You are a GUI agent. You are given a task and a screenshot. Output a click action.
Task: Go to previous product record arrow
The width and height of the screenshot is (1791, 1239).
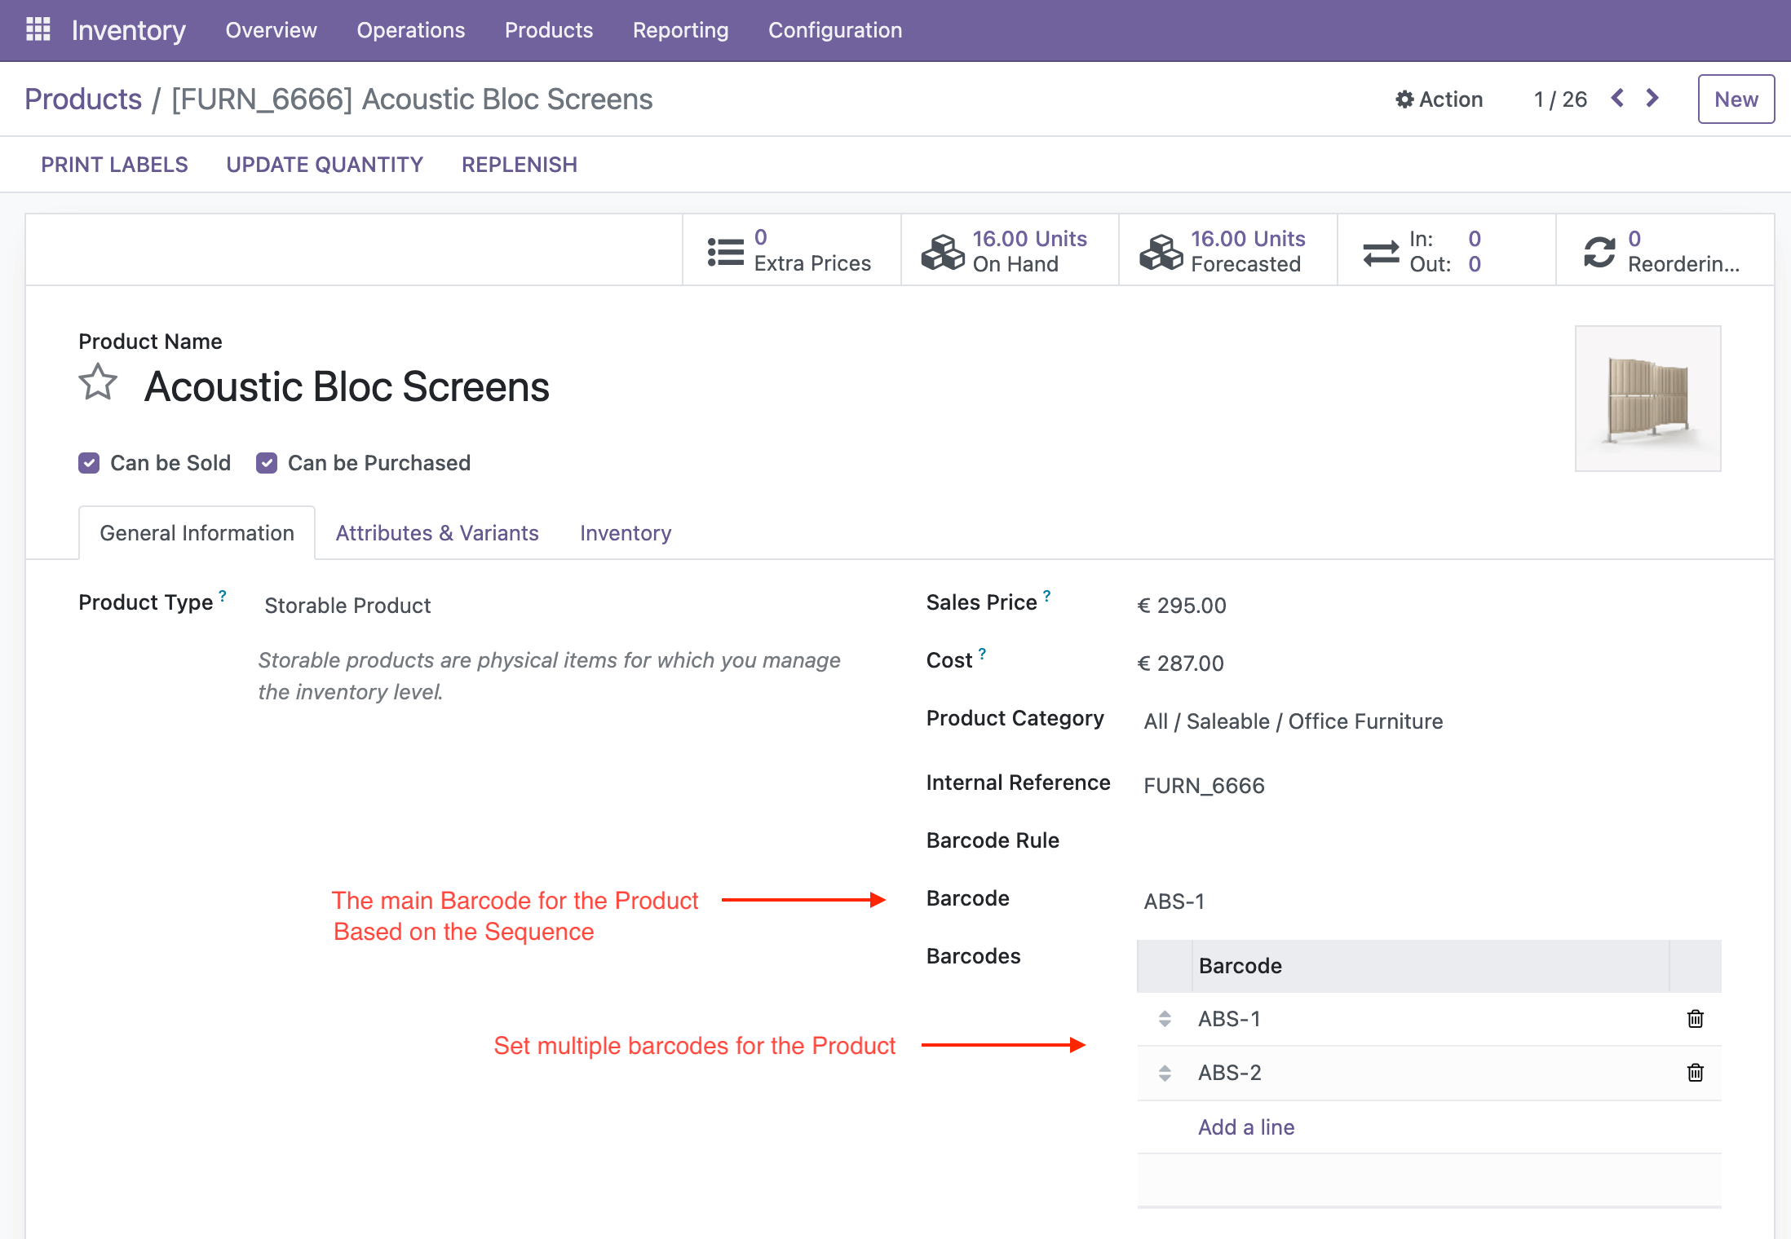click(x=1617, y=99)
